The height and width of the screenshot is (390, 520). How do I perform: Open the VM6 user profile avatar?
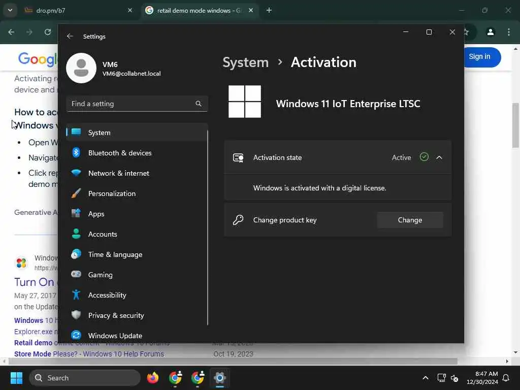pos(81,68)
